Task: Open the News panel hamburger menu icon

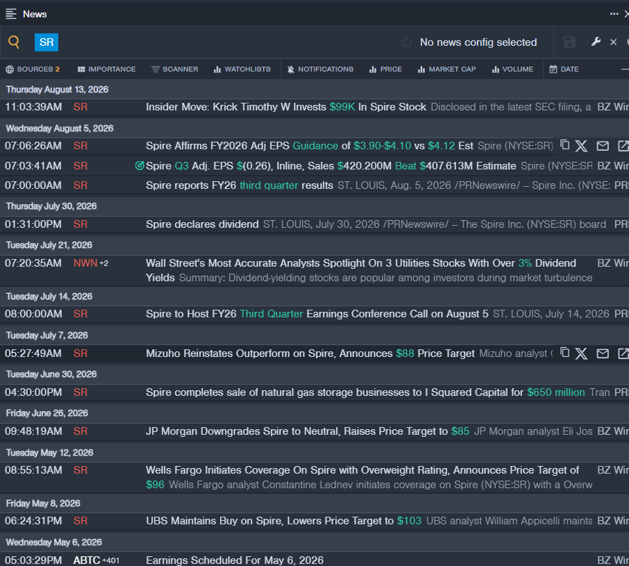Action: pyautogui.click(x=11, y=14)
